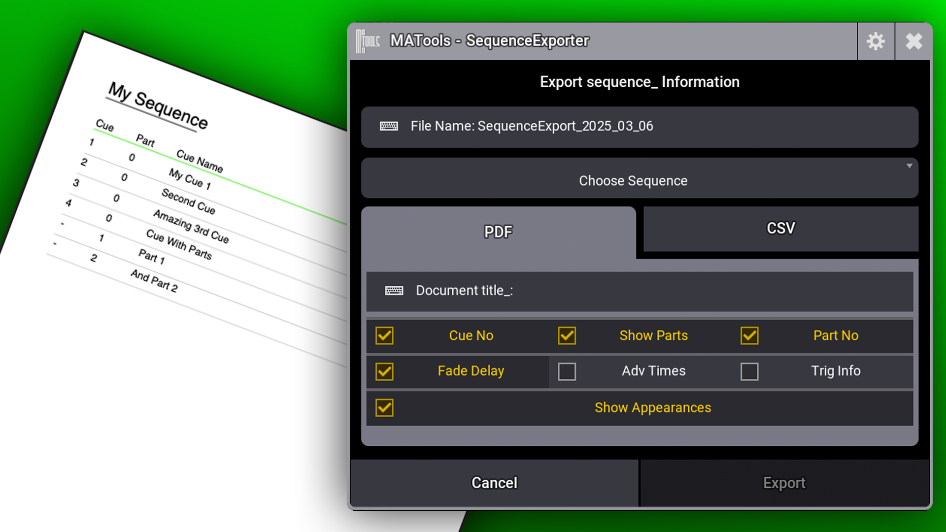Open settings with the gear icon
The image size is (946, 532).
(876, 41)
